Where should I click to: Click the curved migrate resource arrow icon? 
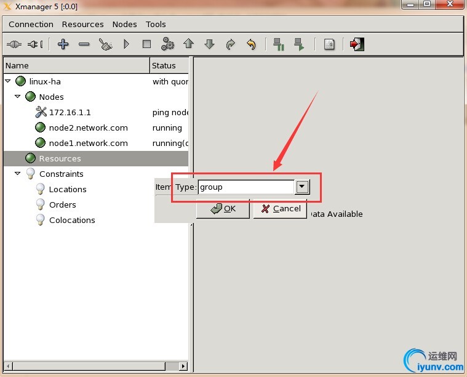[x=231, y=44]
